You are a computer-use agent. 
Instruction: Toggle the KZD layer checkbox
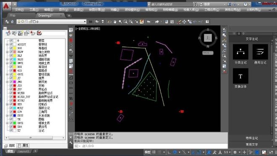[11, 104]
